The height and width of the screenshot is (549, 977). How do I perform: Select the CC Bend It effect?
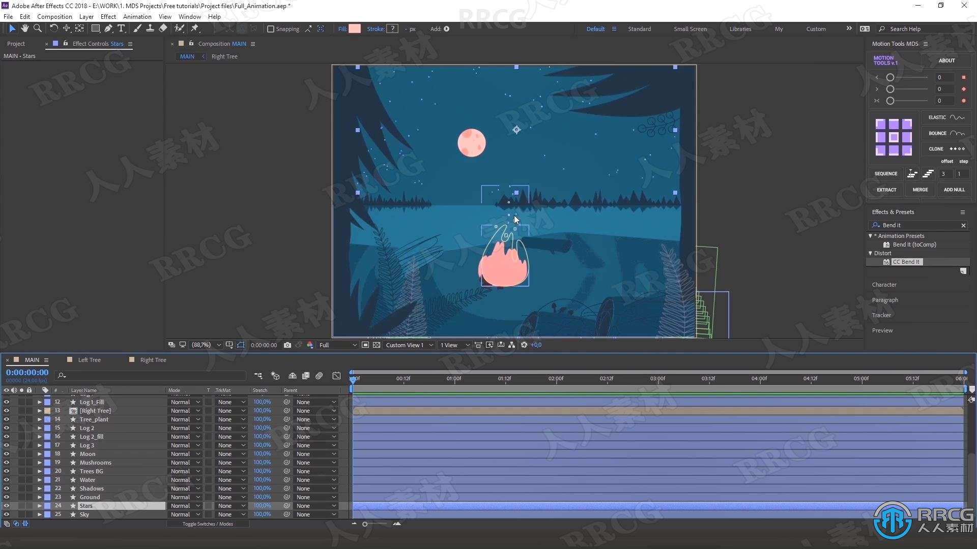click(906, 262)
